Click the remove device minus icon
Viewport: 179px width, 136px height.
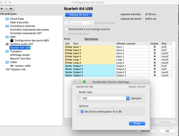click(6, 9)
